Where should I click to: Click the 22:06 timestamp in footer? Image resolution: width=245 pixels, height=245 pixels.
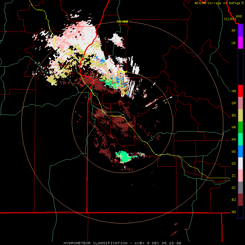coord(175,243)
